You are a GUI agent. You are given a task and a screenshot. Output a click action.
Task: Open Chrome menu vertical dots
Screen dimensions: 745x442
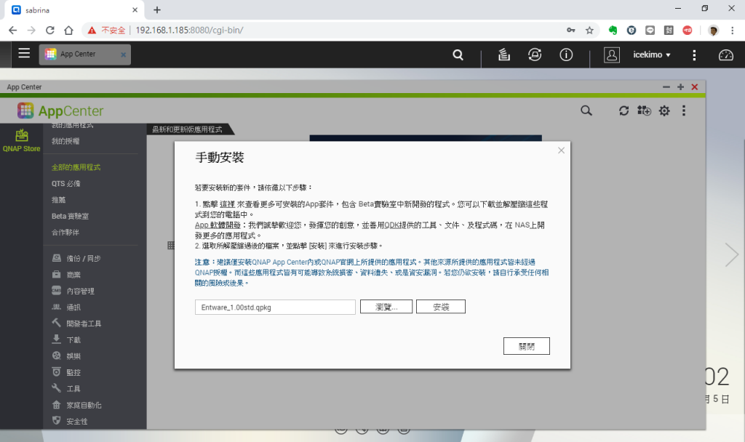coord(732,31)
